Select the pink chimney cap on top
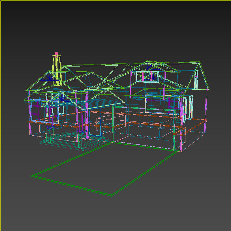The width and height of the screenshot is (231, 231). tap(56, 54)
